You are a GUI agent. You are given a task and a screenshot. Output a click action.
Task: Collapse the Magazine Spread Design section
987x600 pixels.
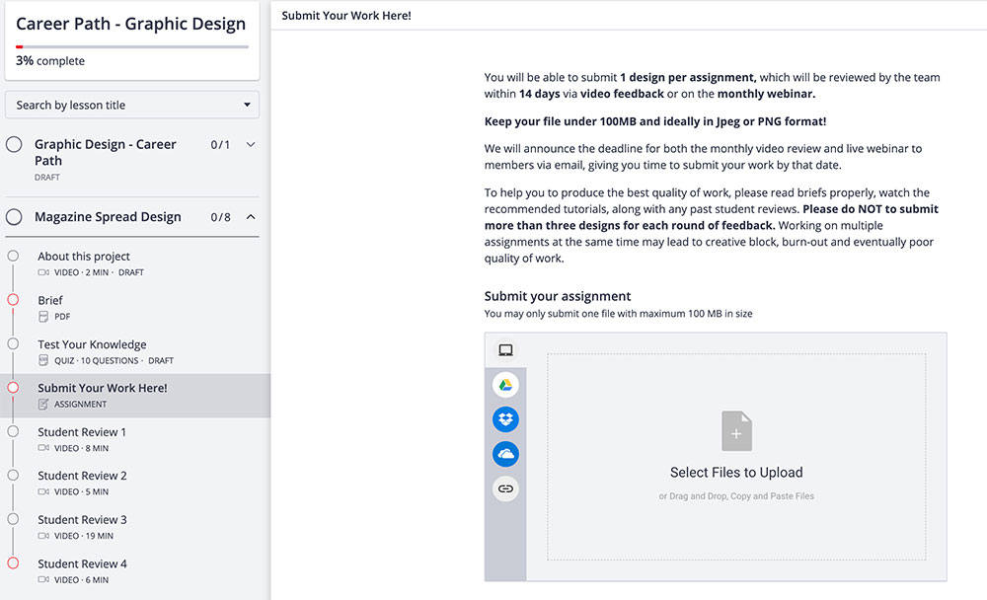(x=251, y=217)
